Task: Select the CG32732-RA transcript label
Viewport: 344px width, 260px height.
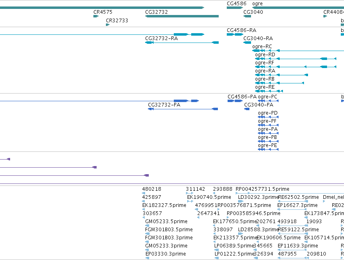Action: coord(161,38)
